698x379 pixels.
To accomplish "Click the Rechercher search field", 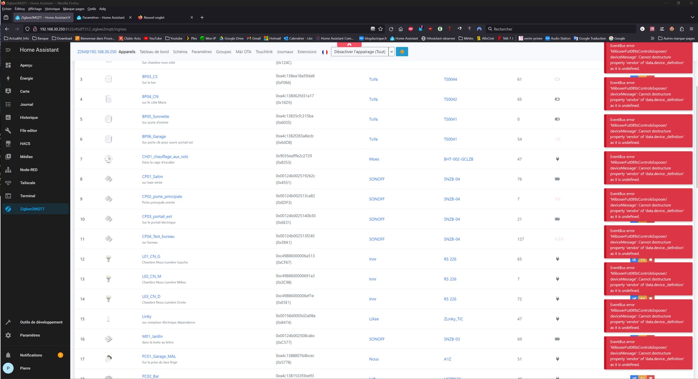I will 560,29.
